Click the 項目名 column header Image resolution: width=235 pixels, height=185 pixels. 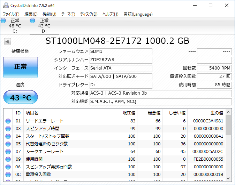(x=32, y=113)
